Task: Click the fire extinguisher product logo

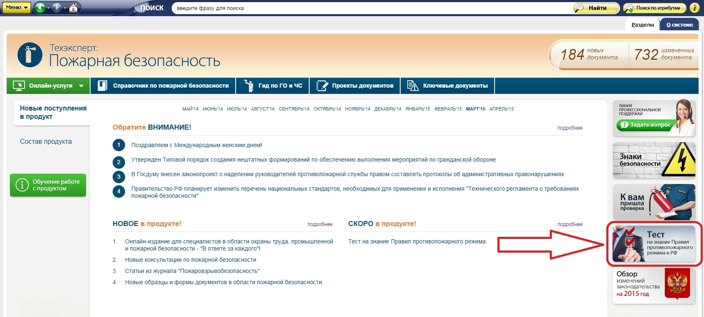Action: (x=30, y=55)
